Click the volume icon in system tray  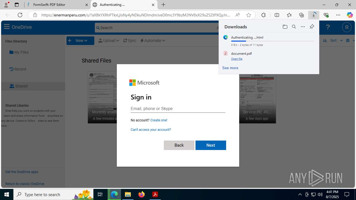click(x=320, y=194)
